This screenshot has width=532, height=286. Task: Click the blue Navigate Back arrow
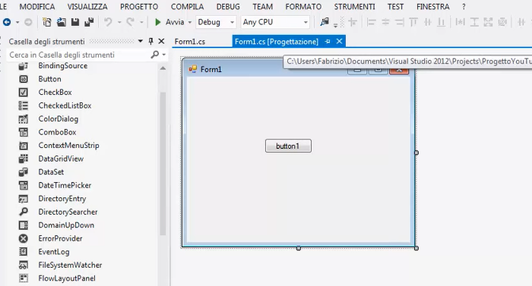pyautogui.click(x=7, y=22)
